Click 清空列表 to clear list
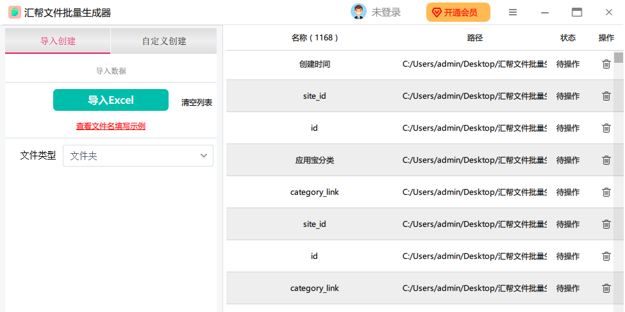625x312 pixels. [x=197, y=103]
